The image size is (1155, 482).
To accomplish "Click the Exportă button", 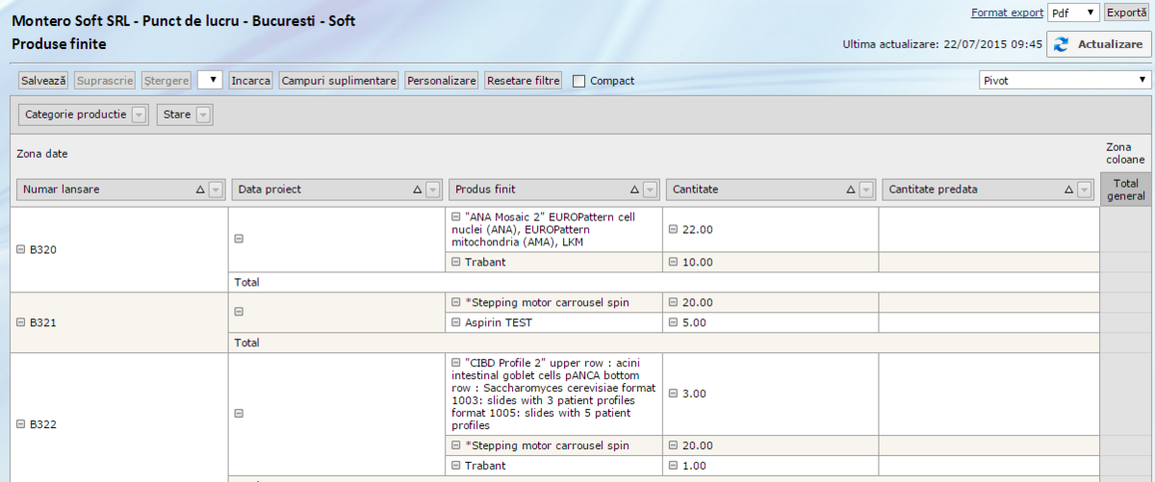I will coord(1126,13).
